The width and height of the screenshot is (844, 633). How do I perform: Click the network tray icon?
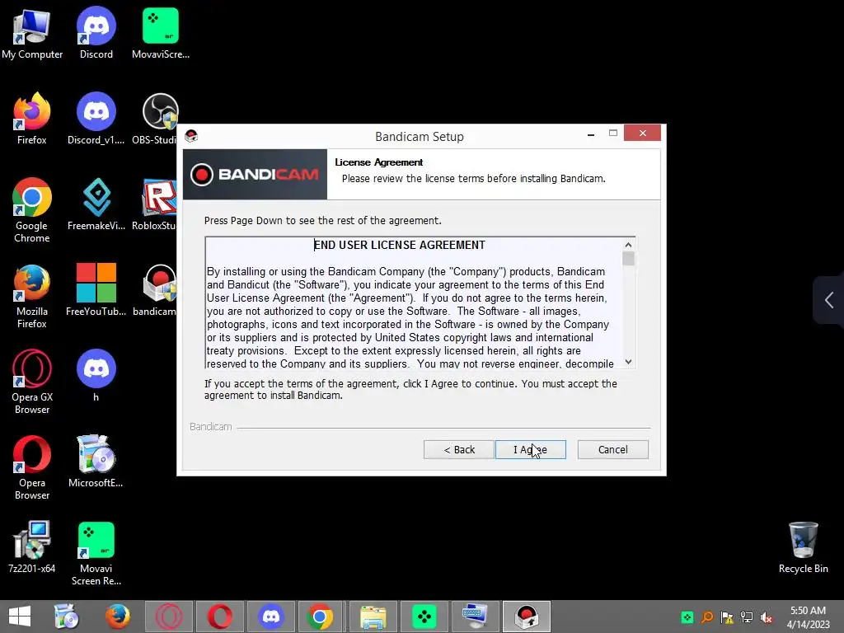(747, 617)
